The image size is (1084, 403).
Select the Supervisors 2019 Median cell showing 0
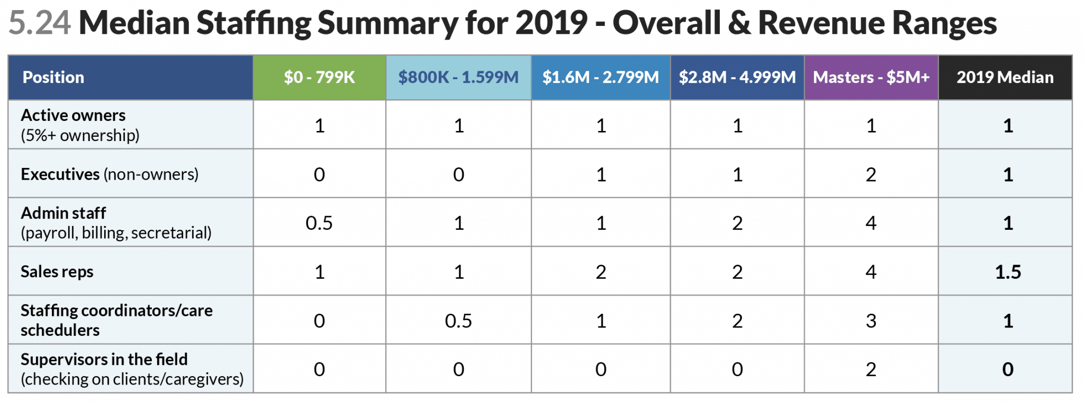(x=1008, y=370)
